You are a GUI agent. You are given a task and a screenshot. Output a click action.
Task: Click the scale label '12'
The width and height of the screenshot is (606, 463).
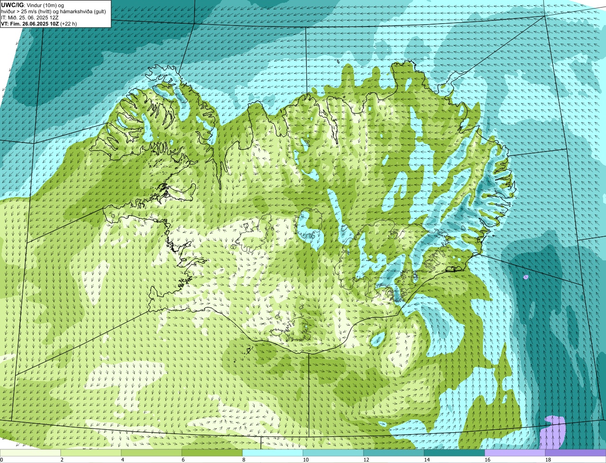pos(366,460)
